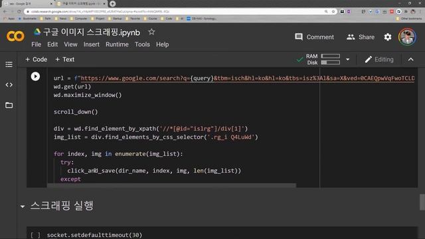Screen dimensions: 425x239
Task: Open the Code bookmarks folder
Action: (x=167, y=19)
